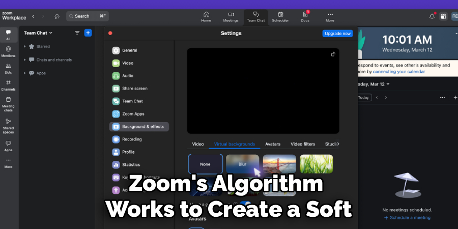Open the Team Chat dropdown
This screenshot has width=458, height=229.
point(38,33)
